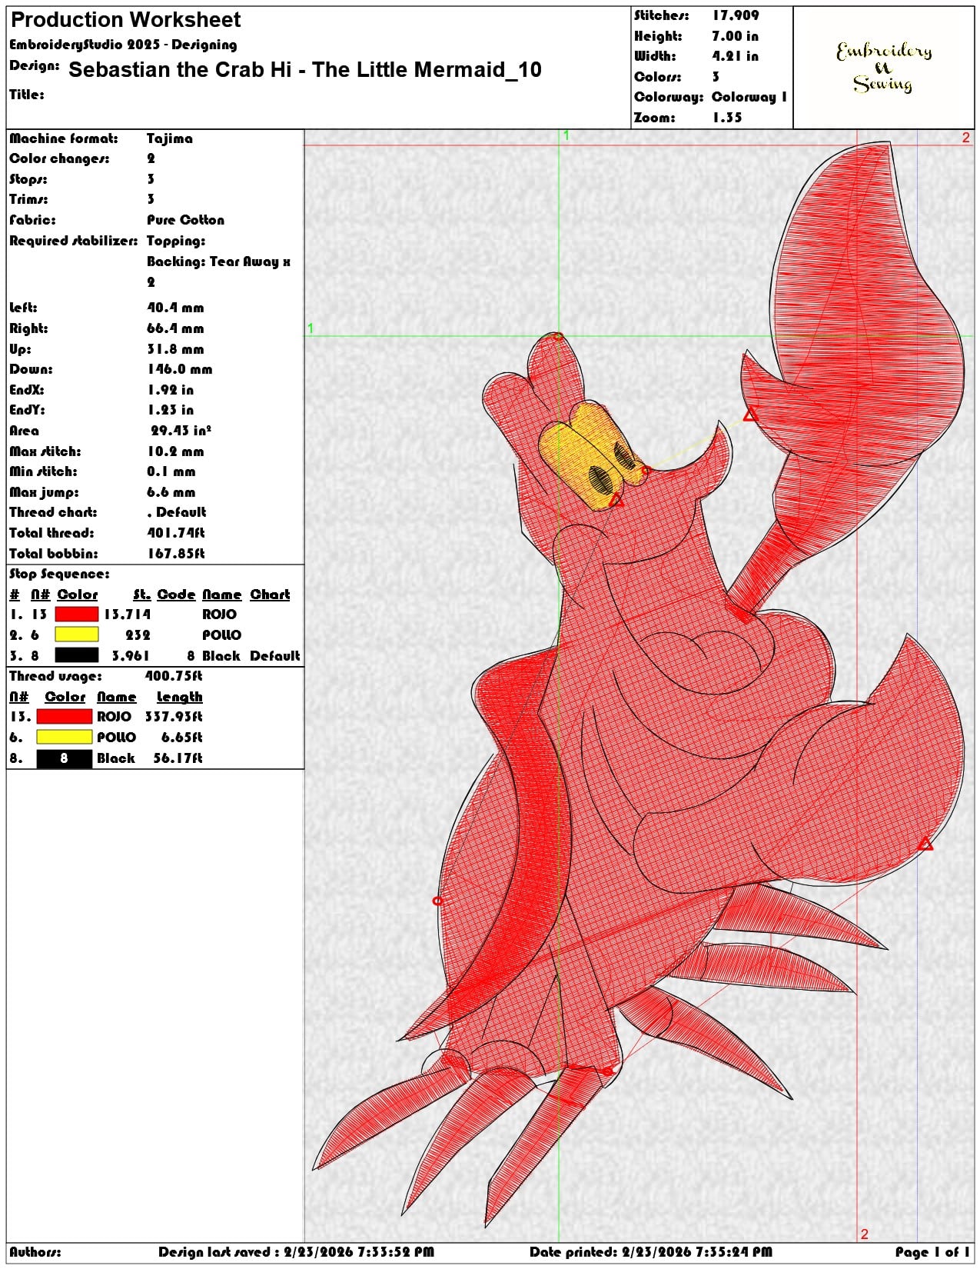Viewport: 980px width, 1269px height.
Task: Click the Sebastian crab design preview
Action: click(638, 684)
